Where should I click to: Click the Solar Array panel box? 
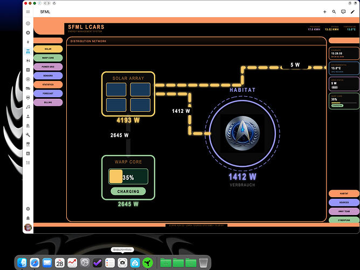click(x=128, y=94)
